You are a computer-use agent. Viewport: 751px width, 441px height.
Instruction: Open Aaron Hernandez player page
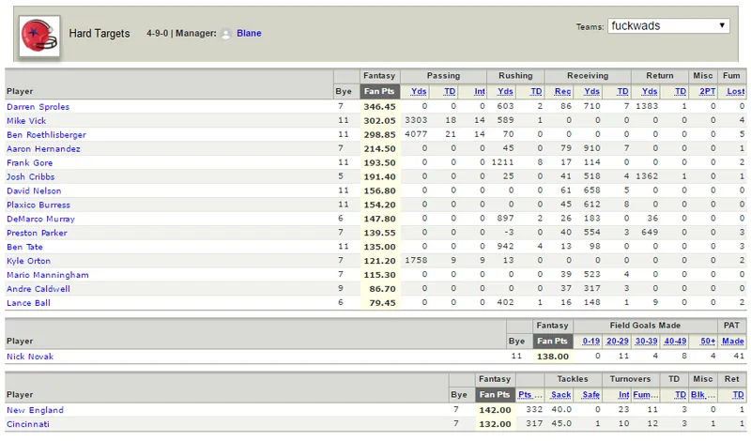tap(43, 149)
